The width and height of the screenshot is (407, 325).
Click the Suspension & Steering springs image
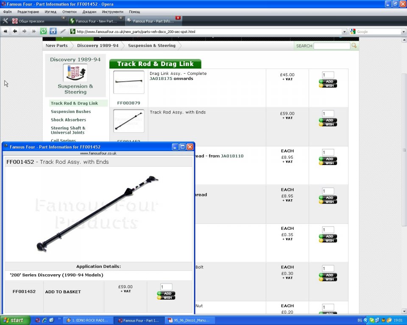(75, 73)
